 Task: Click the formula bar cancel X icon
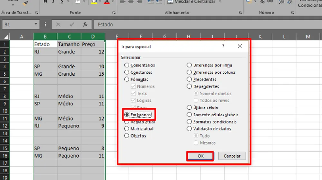pos(58,24)
